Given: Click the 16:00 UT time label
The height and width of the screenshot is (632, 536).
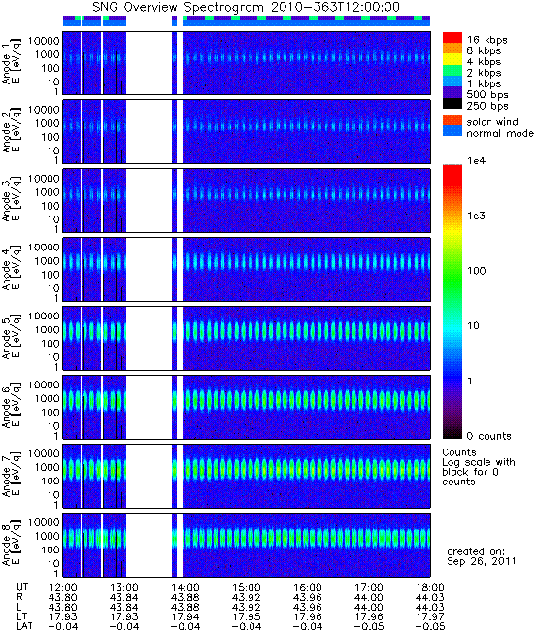Looking at the screenshot, I should coord(308,587).
